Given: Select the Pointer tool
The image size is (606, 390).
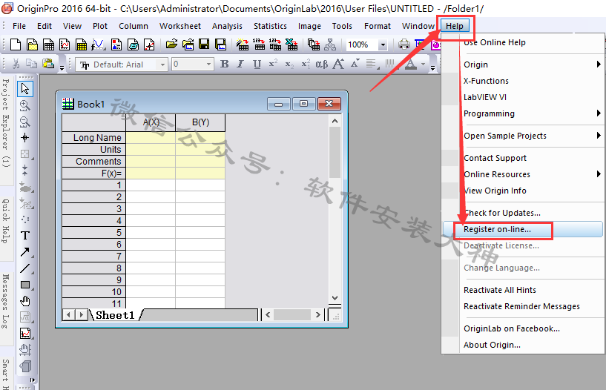Looking at the screenshot, I should [25, 89].
